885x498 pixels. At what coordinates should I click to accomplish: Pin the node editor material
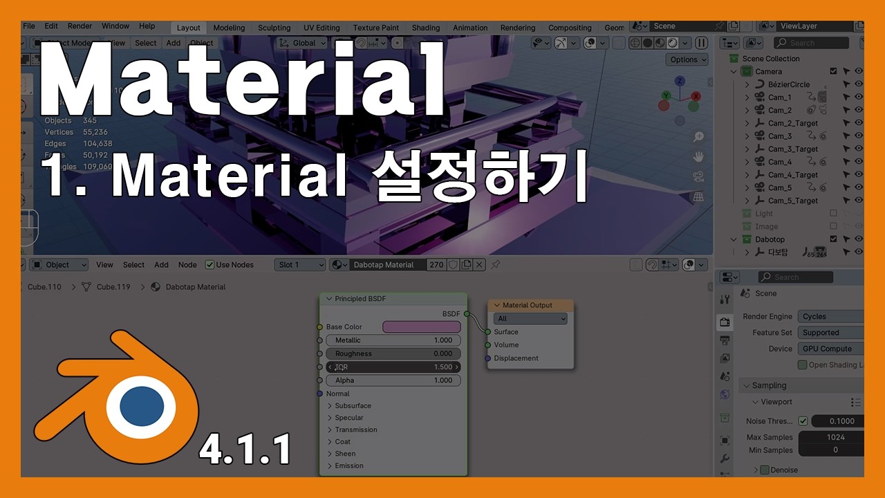495,265
